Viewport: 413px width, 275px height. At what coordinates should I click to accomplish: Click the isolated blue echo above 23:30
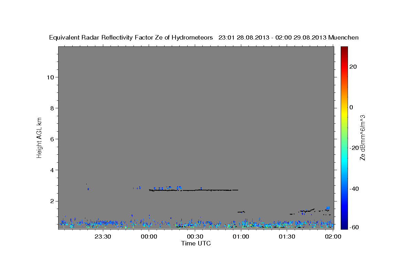tap(88, 189)
